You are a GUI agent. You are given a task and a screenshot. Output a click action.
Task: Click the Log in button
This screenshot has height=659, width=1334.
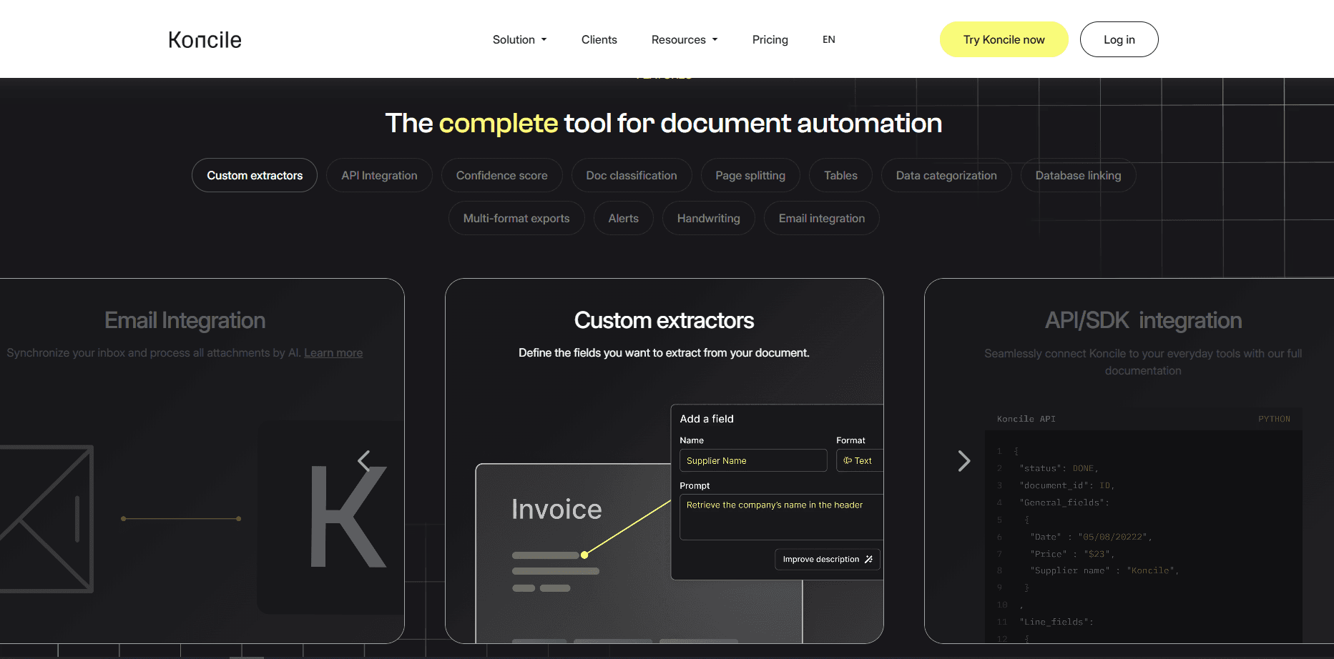pos(1119,39)
